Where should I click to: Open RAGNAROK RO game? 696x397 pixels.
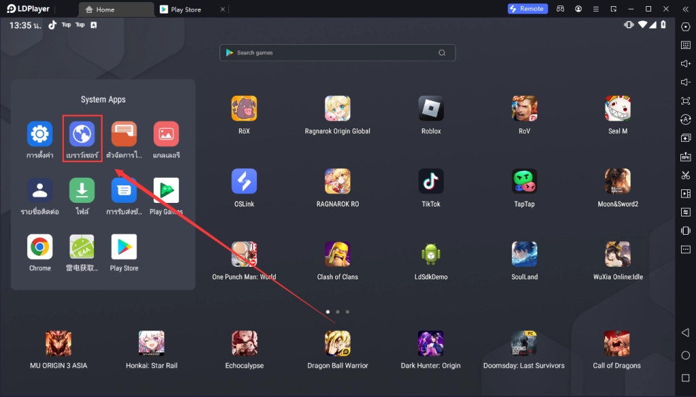pos(337,181)
